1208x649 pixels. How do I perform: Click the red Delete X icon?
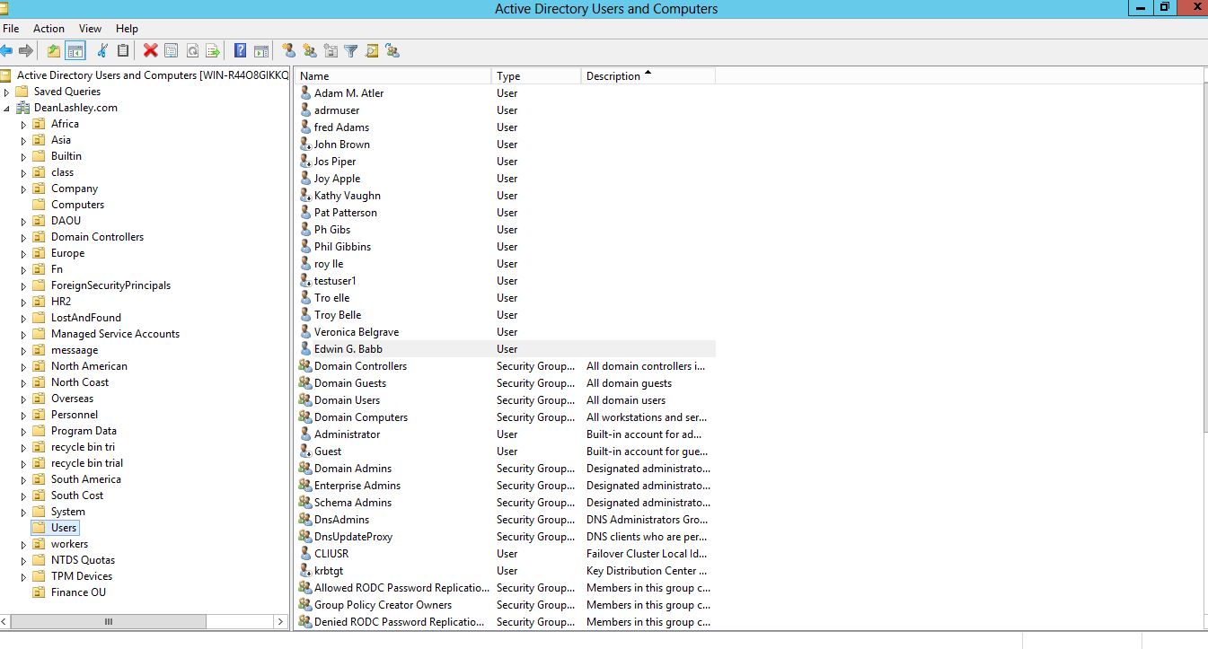pyautogui.click(x=150, y=51)
